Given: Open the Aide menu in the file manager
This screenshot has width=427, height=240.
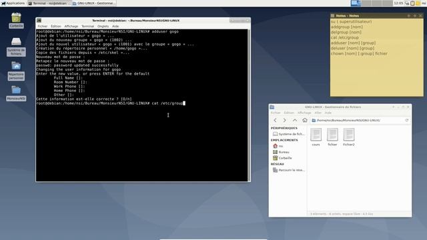Looking at the screenshot, I should coord(328,113).
